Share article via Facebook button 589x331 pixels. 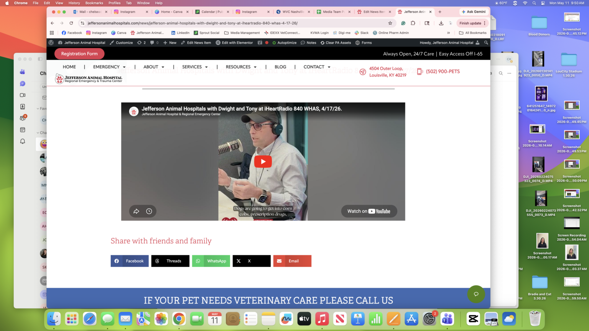pyautogui.click(x=130, y=261)
